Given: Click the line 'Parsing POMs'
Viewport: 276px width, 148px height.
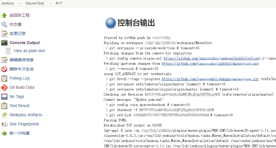Looking at the screenshot, I should pos(115,120).
